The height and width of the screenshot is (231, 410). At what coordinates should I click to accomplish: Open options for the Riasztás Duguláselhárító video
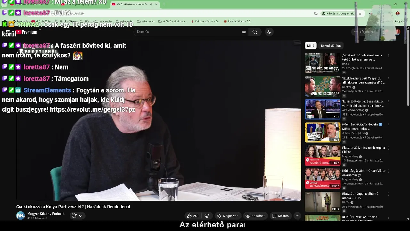(x=389, y=194)
